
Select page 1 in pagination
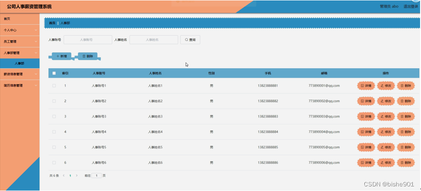click(x=70, y=176)
